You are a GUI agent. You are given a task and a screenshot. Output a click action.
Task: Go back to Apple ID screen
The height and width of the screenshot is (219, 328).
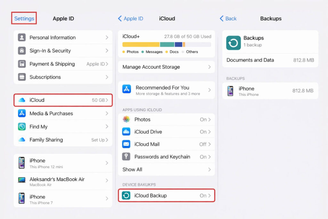coord(130,19)
